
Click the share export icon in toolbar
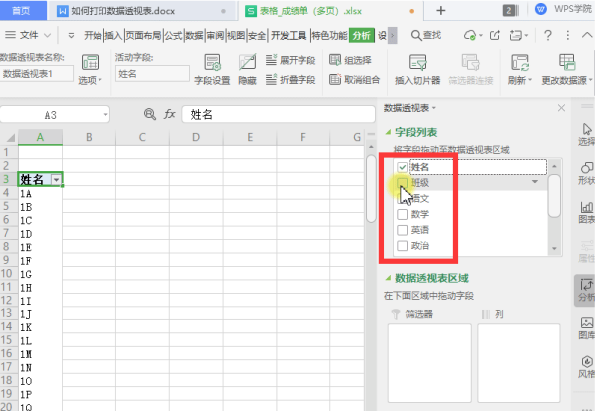[495, 36]
